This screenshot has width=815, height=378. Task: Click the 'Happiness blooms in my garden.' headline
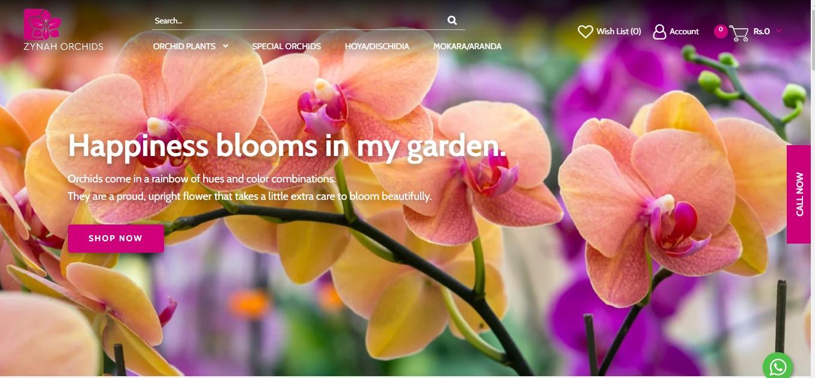pyautogui.click(x=287, y=146)
